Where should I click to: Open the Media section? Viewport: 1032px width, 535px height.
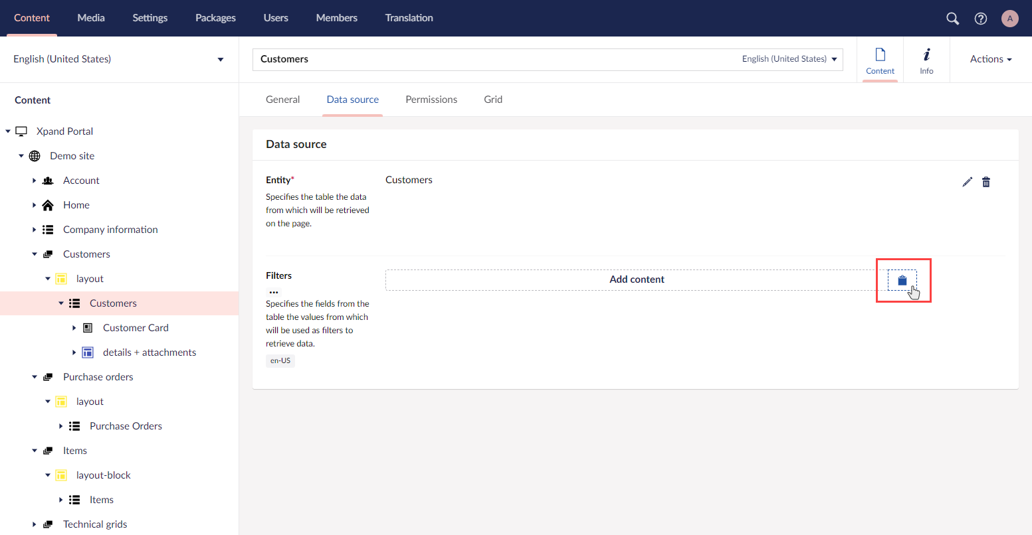pos(91,18)
